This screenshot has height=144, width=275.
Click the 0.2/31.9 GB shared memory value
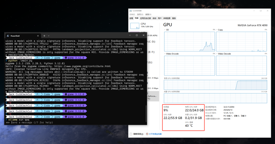click(x=194, y=118)
